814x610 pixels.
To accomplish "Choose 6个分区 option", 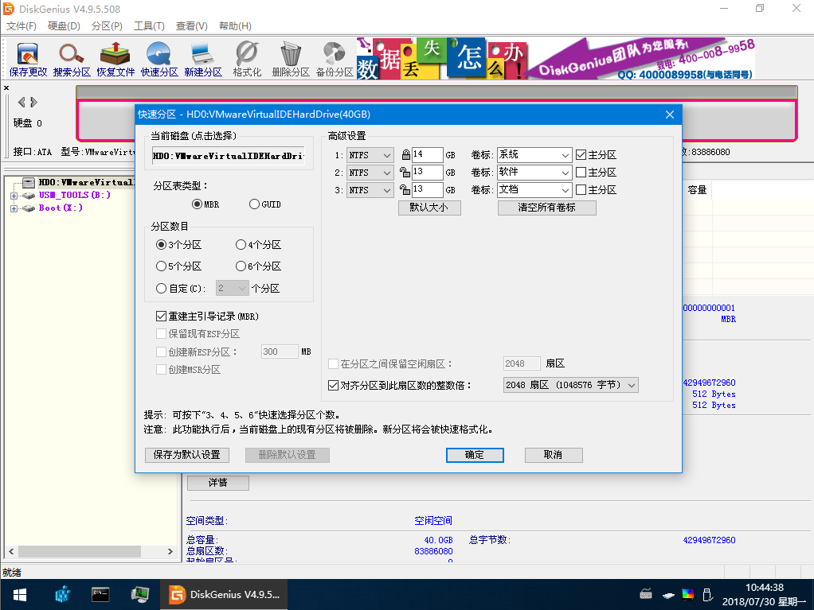I will (241, 266).
